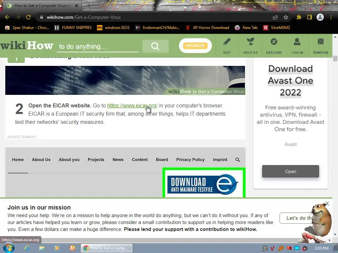Click Chrome taskbar window button
The height and width of the screenshot is (253, 338).
[107, 248]
